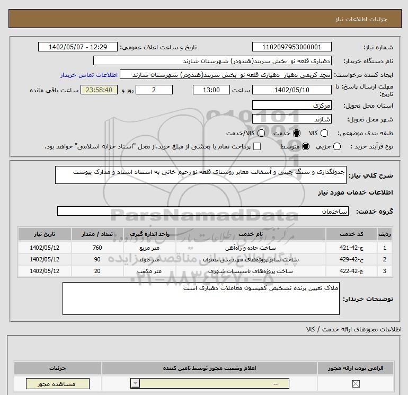
Task: Click the کد خدمت column header
Action: tap(351, 234)
